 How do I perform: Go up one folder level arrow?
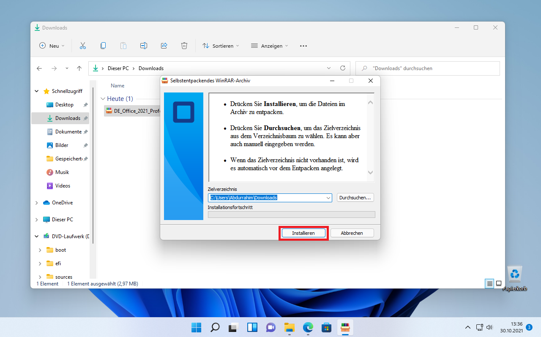tap(79, 68)
